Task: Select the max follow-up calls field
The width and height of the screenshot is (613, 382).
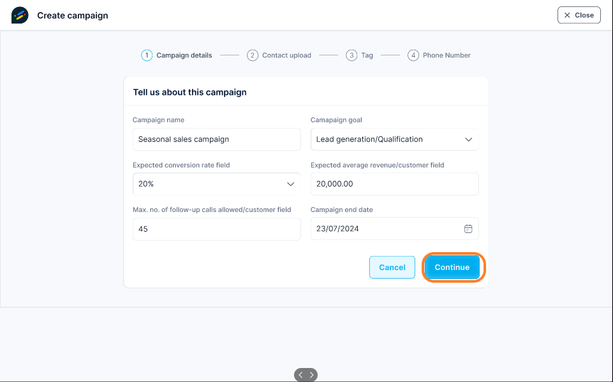Action: click(217, 229)
